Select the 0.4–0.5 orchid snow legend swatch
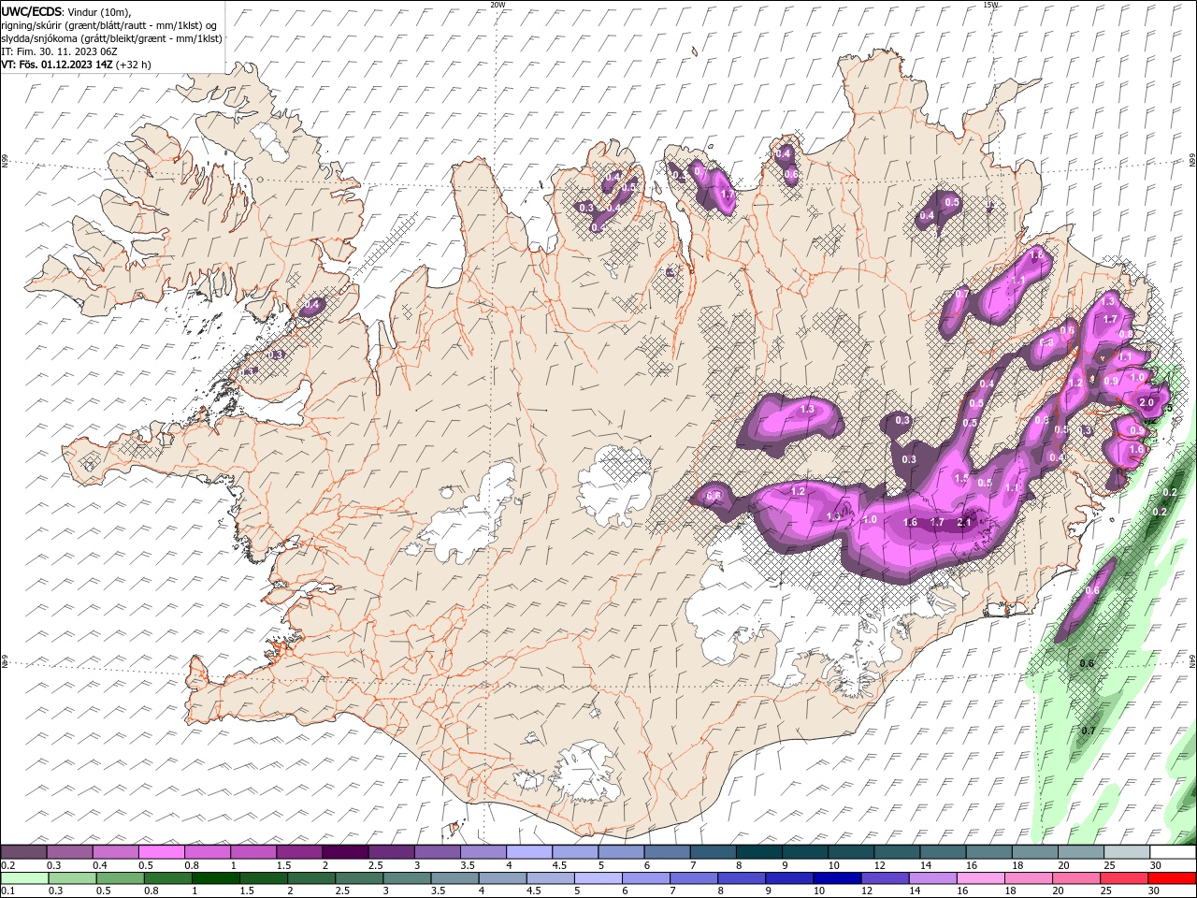 click(115, 852)
